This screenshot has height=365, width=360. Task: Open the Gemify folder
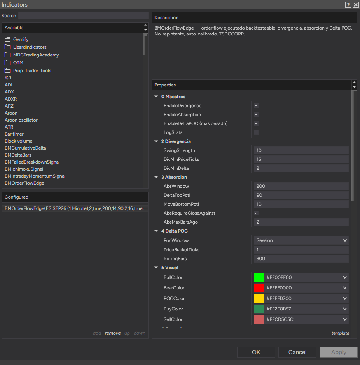coord(17,39)
